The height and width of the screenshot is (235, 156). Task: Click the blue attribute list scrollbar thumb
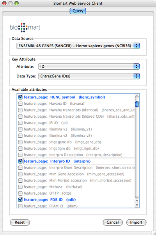click(x=137, y=104)
